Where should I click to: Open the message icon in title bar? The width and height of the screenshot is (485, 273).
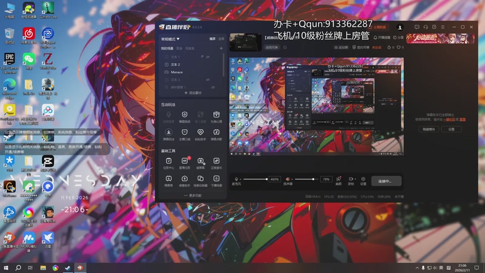point(417,27)
